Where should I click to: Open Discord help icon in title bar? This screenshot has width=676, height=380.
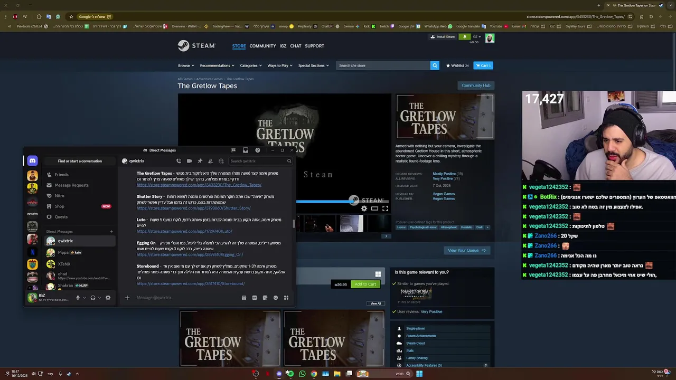pos(258,150)
